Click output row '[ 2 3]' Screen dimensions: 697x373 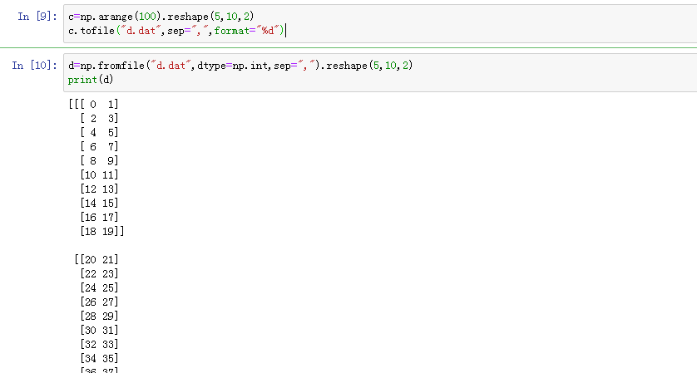pos(99,119)
